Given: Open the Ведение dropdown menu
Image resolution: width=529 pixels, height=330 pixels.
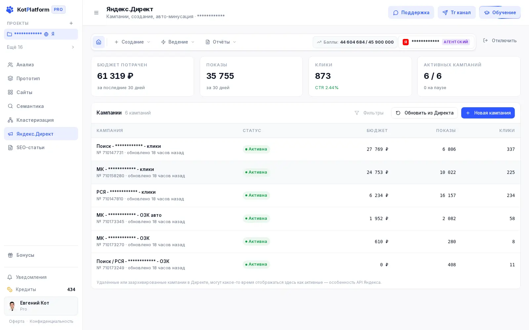Looking at the screenshot, I should click(x=178, y=42).
